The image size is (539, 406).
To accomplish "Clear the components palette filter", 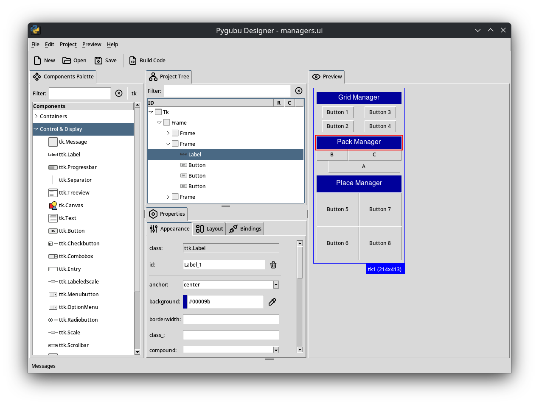I will [119, 93].
